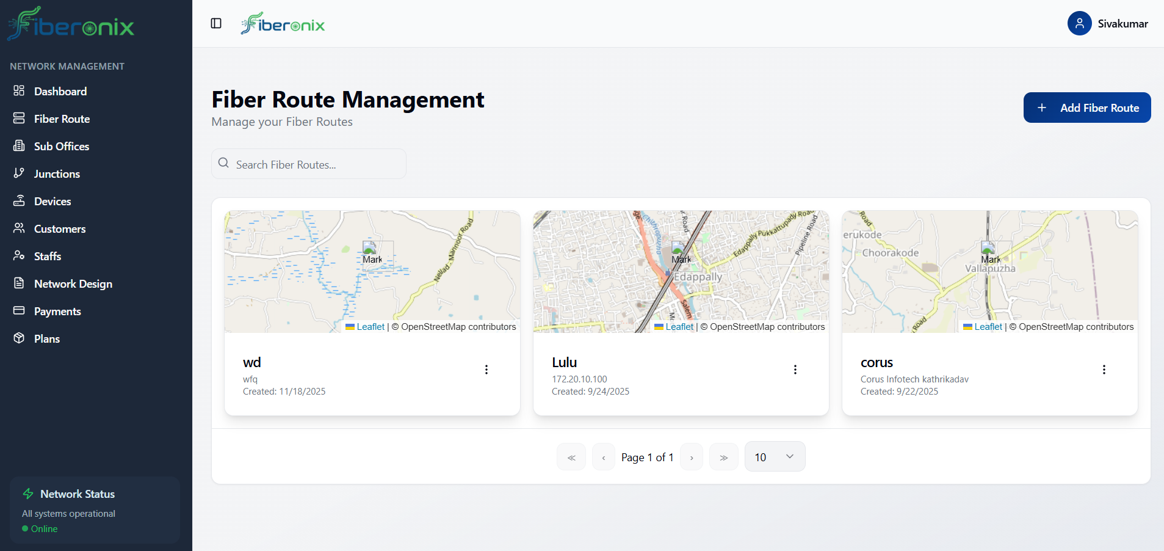Open the wd route options menu
This screenshot has height=551, width=1164.
click(486, 370)
